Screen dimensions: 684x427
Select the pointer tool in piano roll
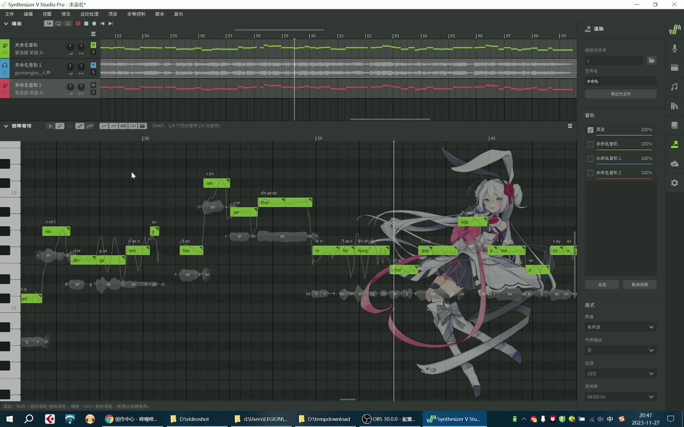(50, 126)
